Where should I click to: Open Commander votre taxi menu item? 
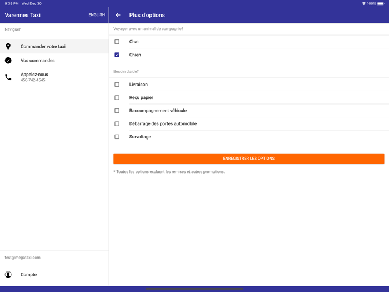click(x=54, y=46)
